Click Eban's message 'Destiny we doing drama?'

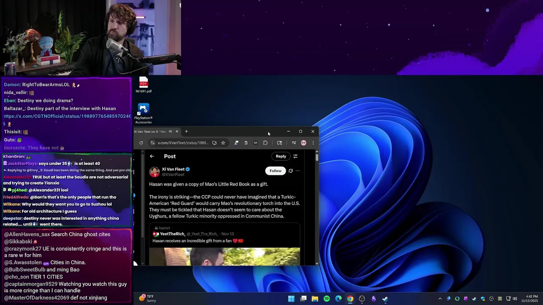click(x=39, y=100)
